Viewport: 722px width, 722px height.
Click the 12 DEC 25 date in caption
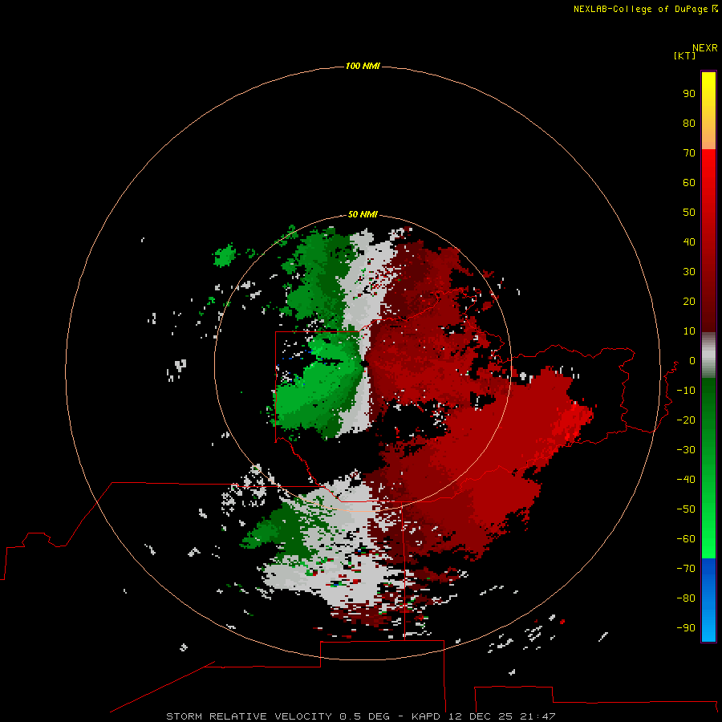[481, 716]
